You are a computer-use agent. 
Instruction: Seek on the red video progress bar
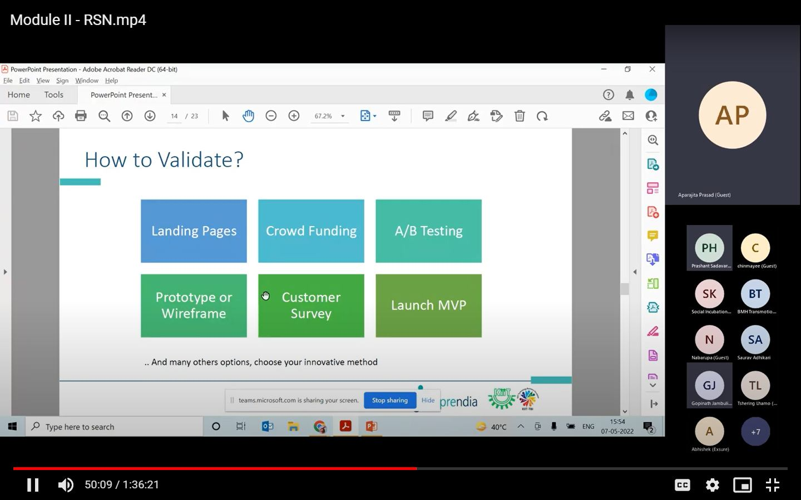pos(215,468)
